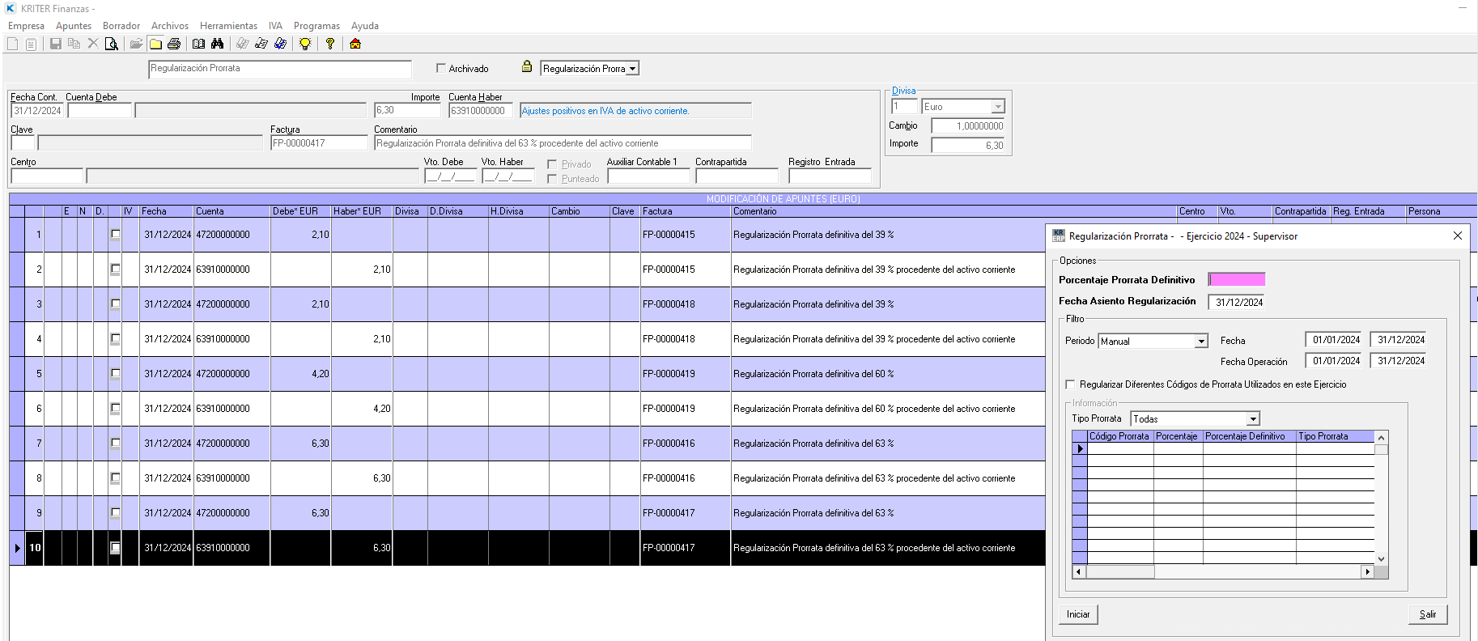Enable Regularizar Diferentes Códigos de Prorrata checkbox
This screenshot has height=641, width=1478.
(x=1070, y=384)
